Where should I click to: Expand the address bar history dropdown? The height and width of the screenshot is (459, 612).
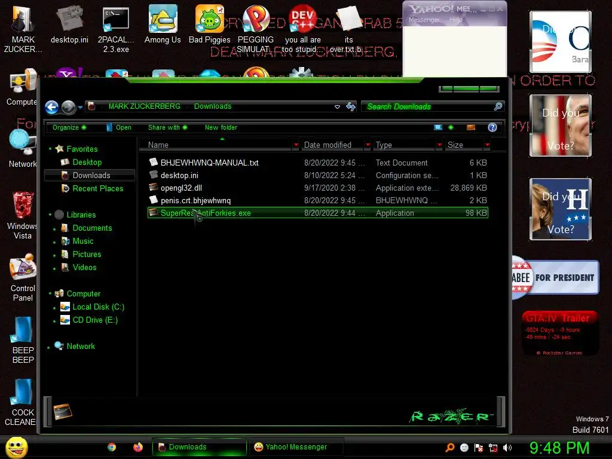[x=337, y=107]
